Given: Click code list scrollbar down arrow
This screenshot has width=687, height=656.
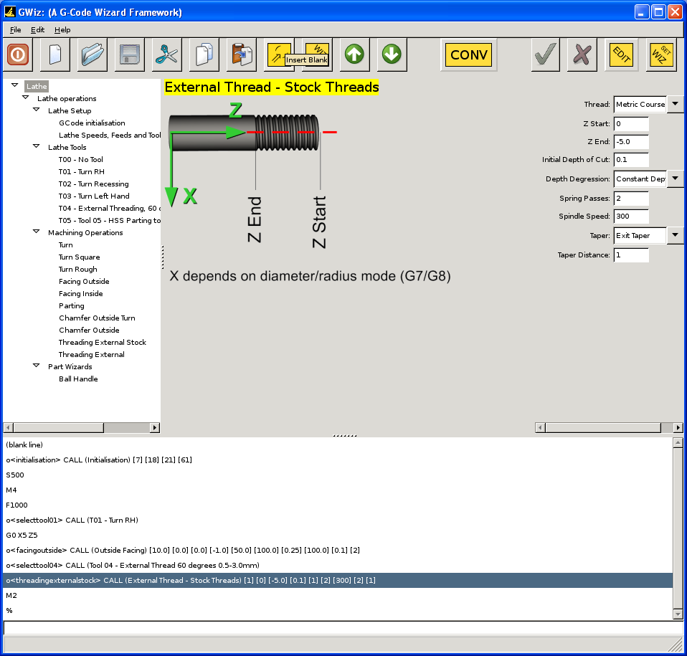Looking at the screenshot, I should point(678,614).
